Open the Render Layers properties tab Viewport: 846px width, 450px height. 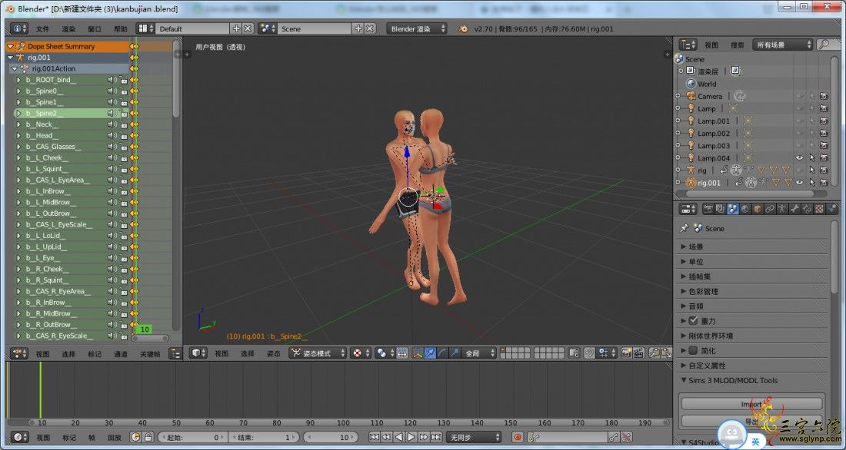pyautogui.click(x=721, y=209)
